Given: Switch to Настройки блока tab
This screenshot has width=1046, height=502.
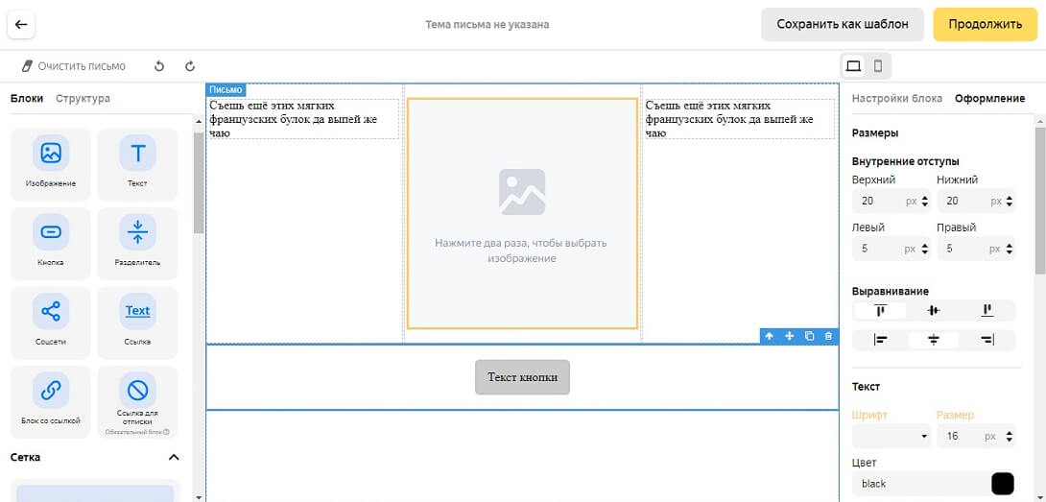Looking at the screenshot, I should pyautogui.click(x=896, y=98).
